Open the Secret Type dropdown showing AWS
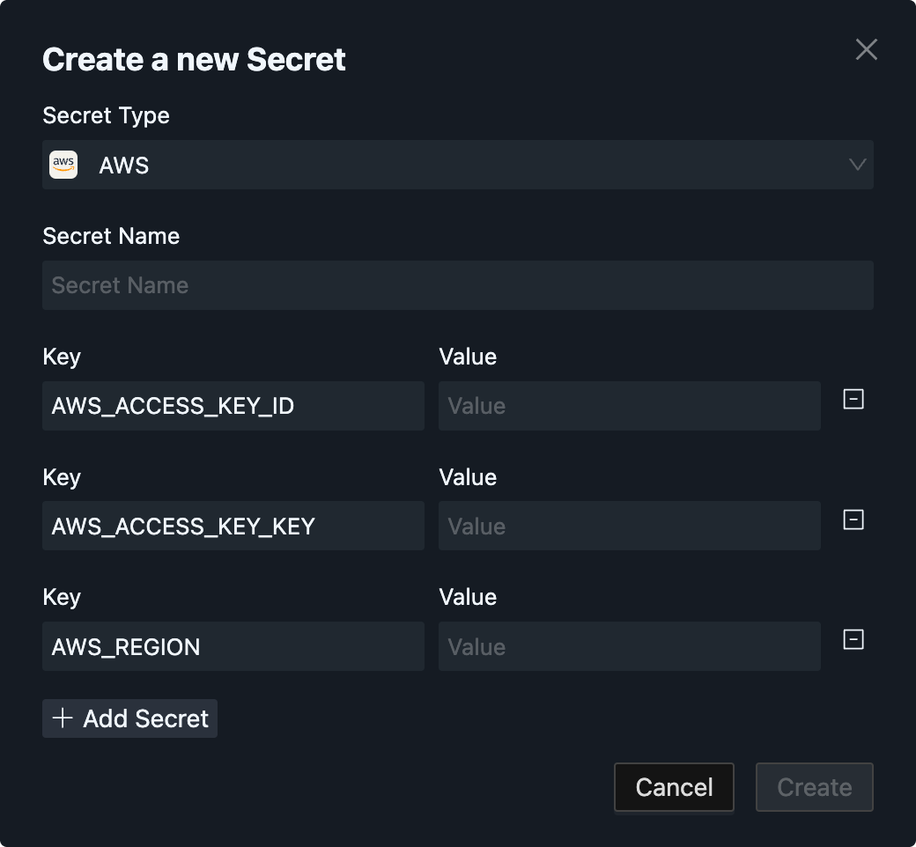The height and width of the screenshot is (847, 916). [458, 165]
